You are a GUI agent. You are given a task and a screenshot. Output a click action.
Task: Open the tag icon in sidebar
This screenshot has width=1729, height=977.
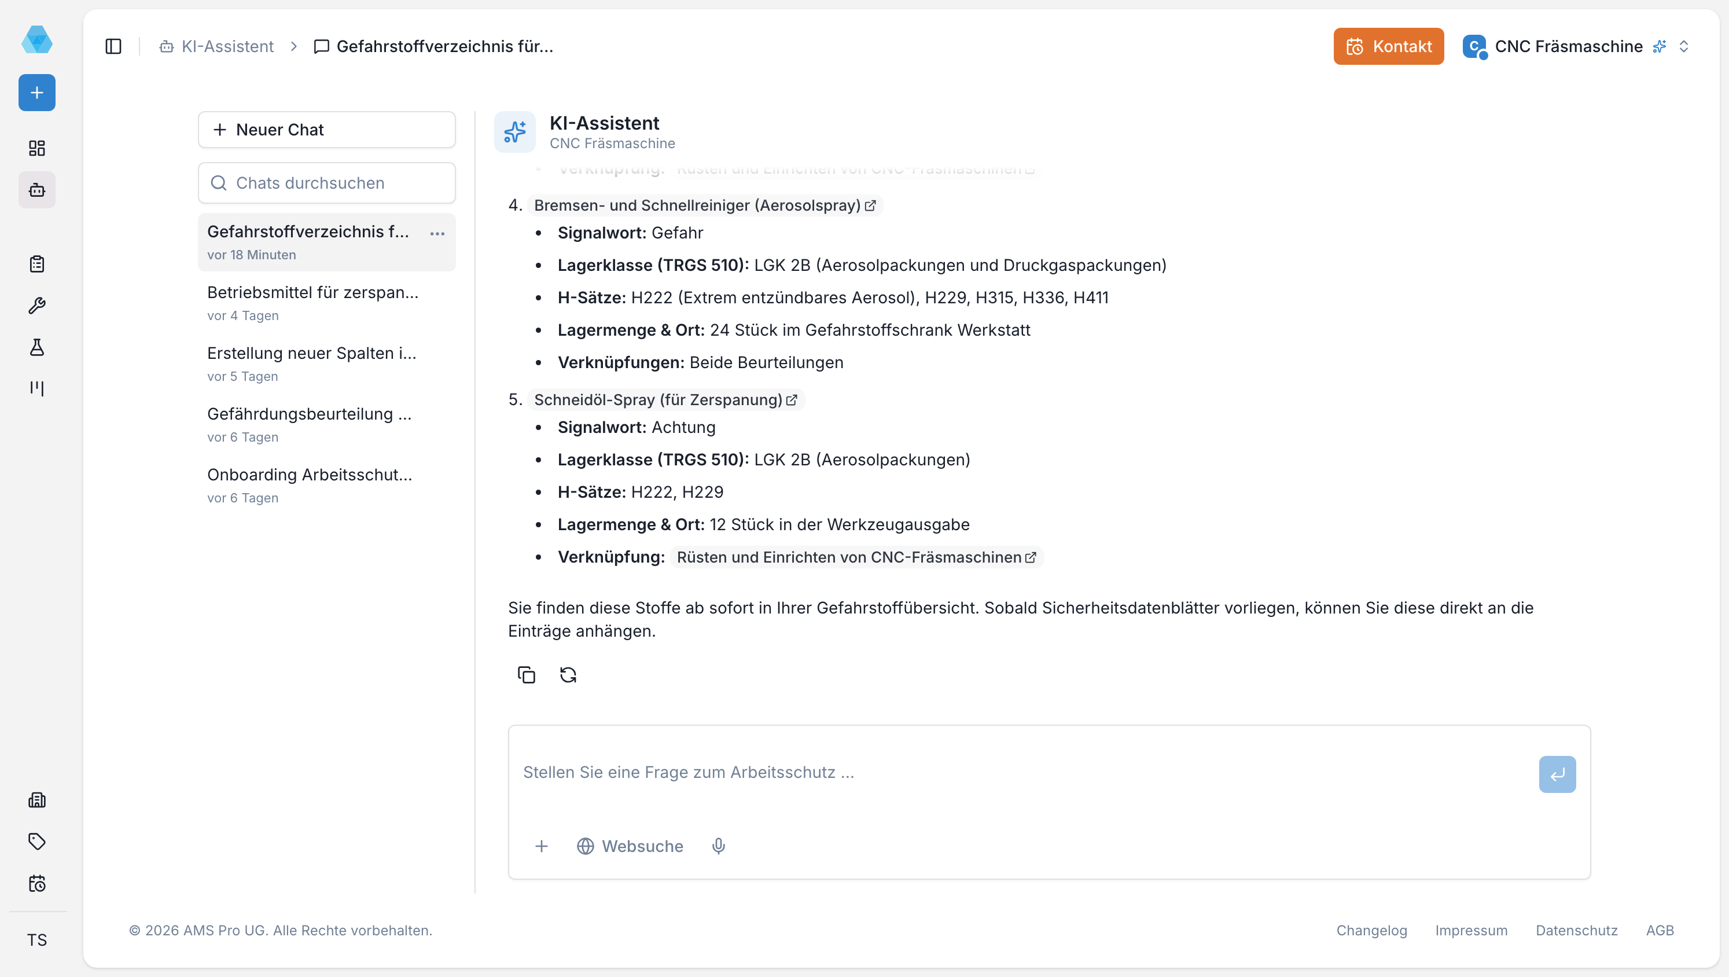tap(37, 842)
